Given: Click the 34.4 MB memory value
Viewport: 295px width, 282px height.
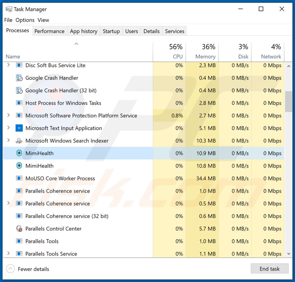Looking at the screenshot, I should [206, 178].
